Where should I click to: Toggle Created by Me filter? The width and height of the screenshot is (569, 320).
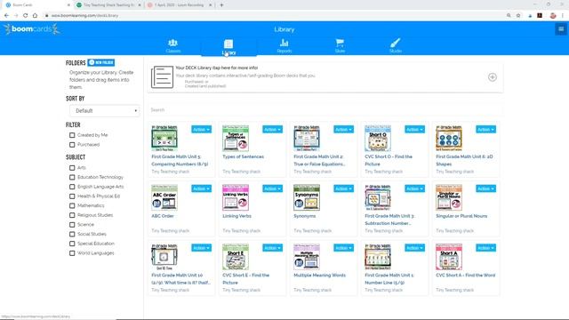[x=72, y=135]
